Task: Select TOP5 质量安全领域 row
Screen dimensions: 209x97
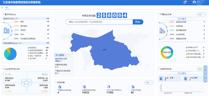Action: pos(187,39)
